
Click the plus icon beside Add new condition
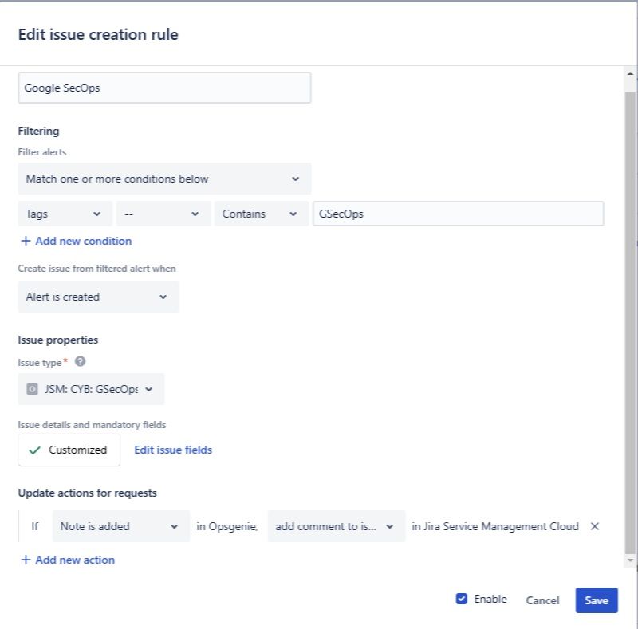point(26,241)
